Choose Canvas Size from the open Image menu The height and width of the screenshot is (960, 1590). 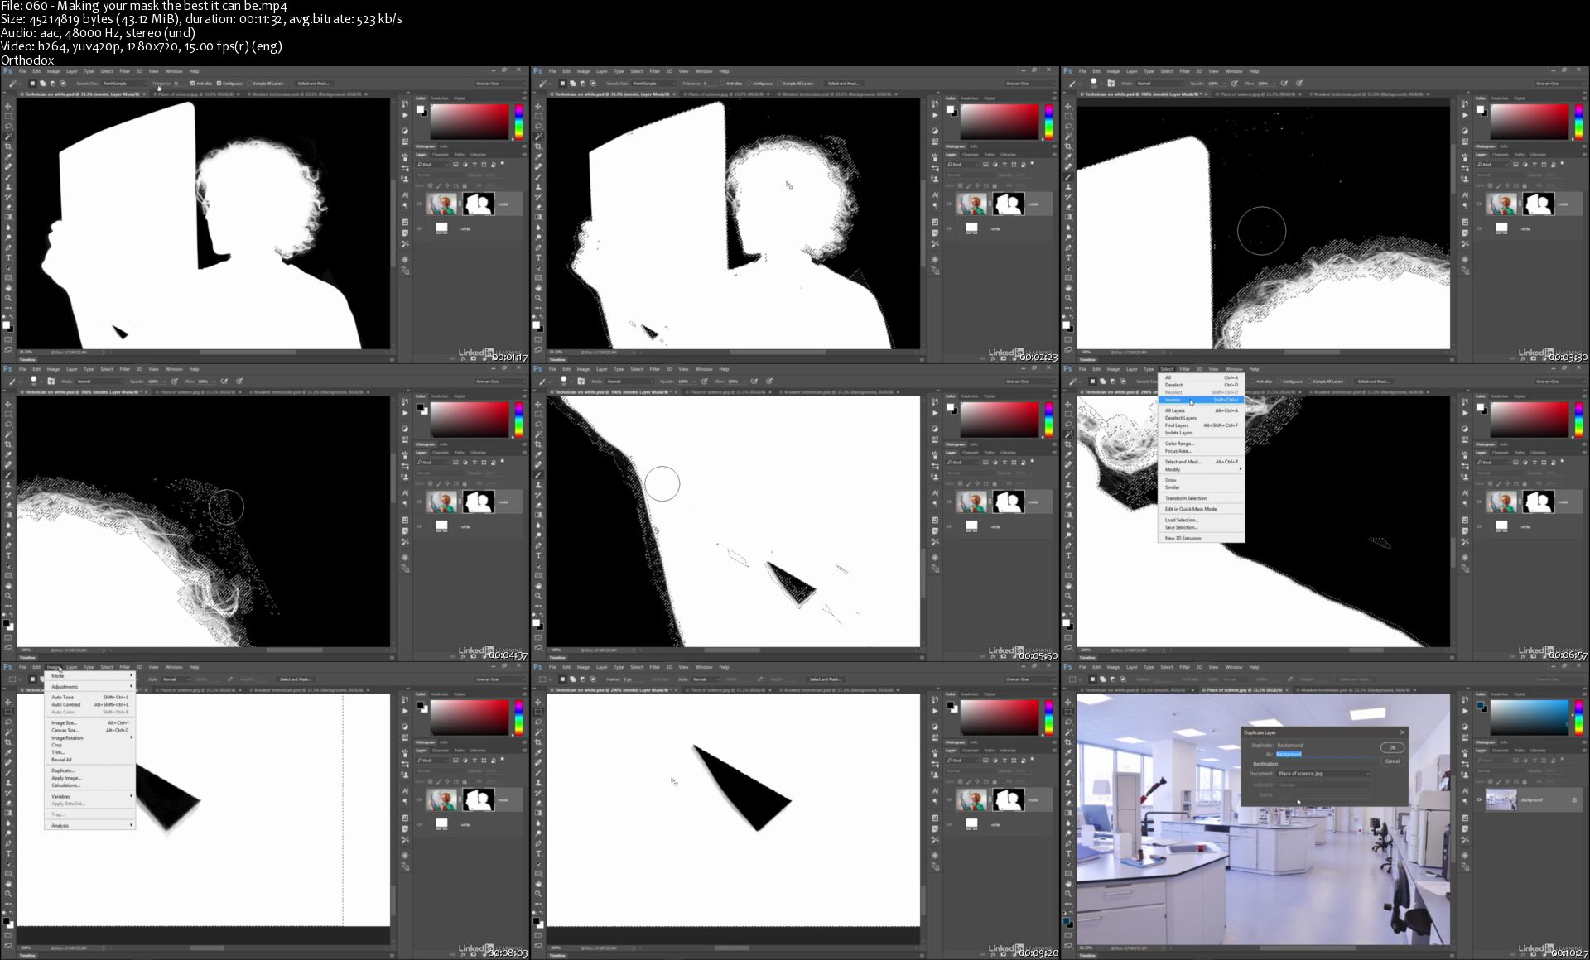pyautogui.click(x=65, y=730)
